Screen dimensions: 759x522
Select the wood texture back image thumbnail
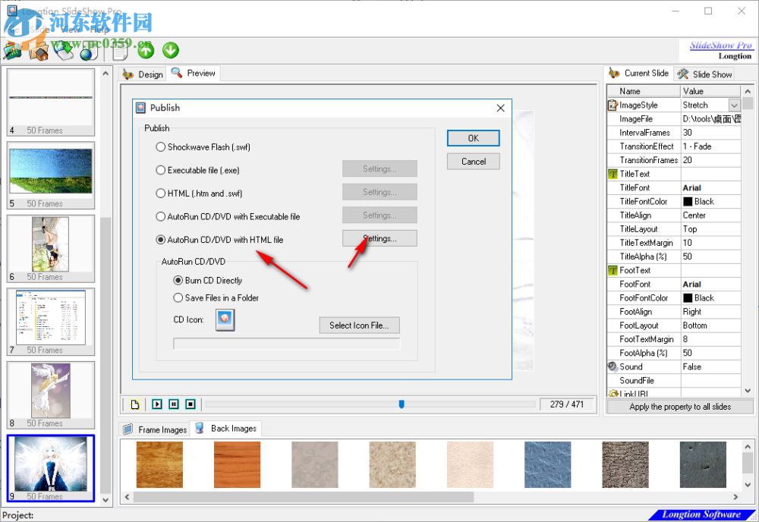159,464
